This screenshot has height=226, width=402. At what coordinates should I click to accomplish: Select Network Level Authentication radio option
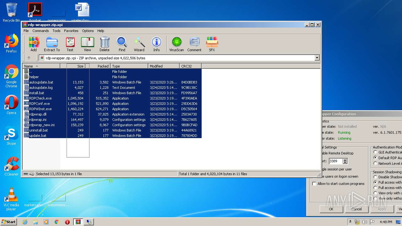(375, 163)
